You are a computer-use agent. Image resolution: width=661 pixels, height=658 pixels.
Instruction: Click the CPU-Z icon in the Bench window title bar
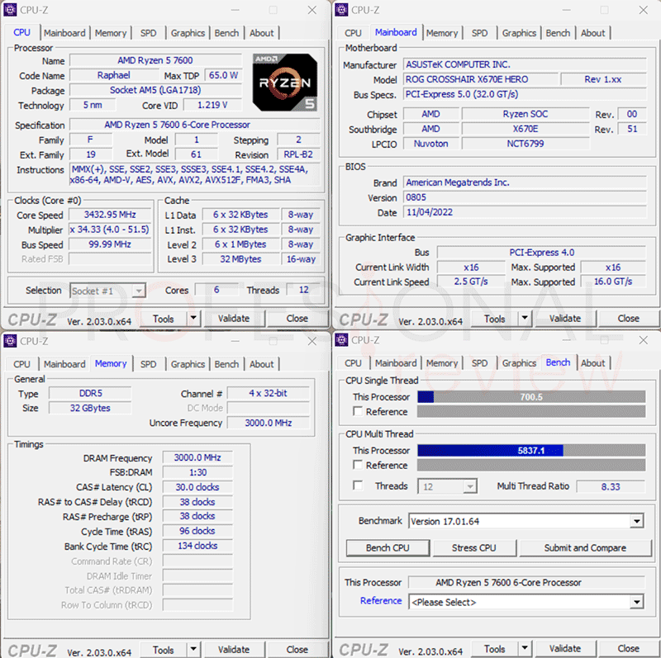341,340
